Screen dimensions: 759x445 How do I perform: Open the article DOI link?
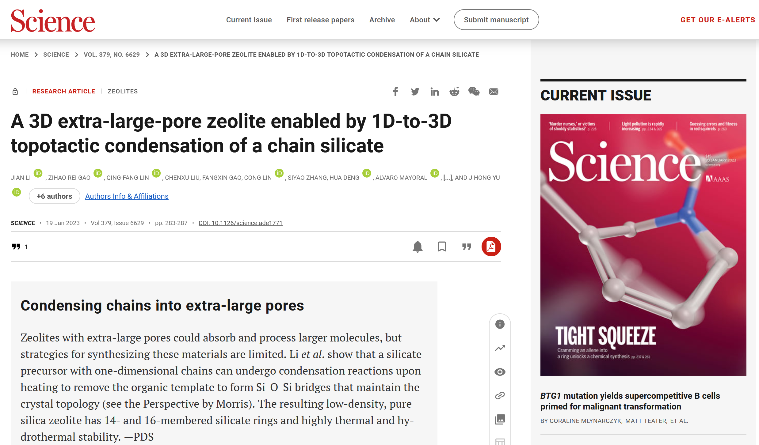point(240,223)
